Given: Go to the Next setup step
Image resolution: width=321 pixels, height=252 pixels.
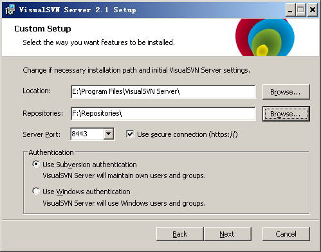Looking at the screenshot, I should click(x=228, y=234).
